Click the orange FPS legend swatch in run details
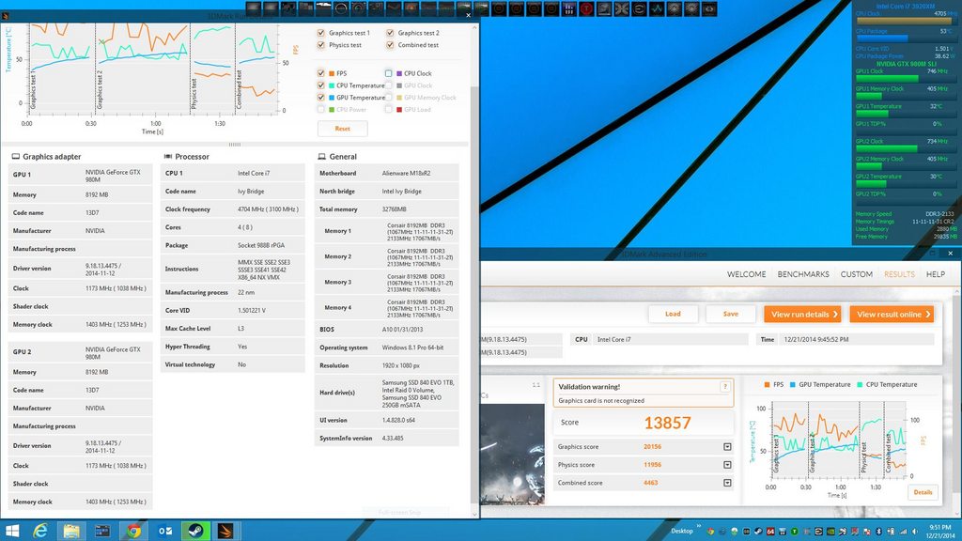Image resolution: width=962 pixels, height=541 pixels. [332, 73]
